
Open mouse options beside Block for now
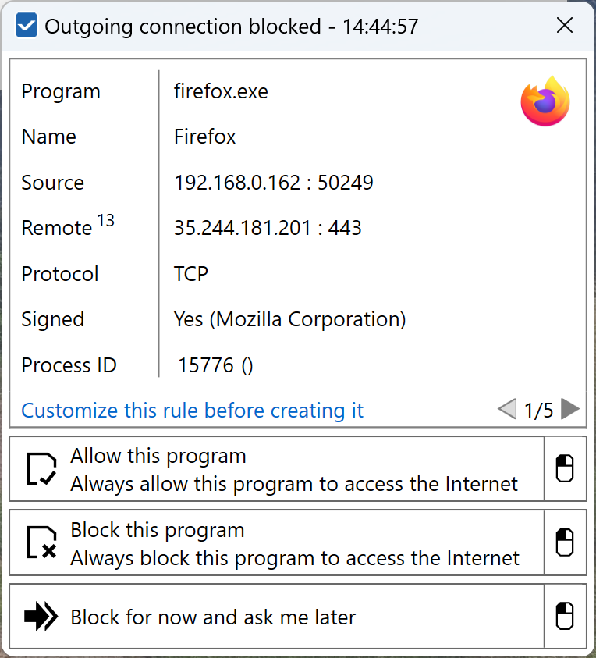[565, 616]
